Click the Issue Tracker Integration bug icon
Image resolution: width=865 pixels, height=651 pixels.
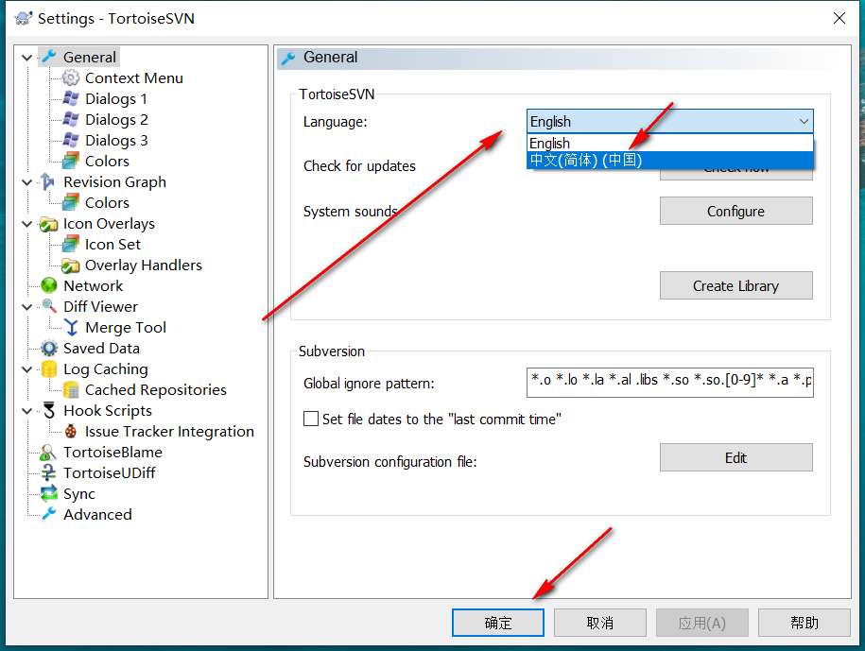click(71, 431)
